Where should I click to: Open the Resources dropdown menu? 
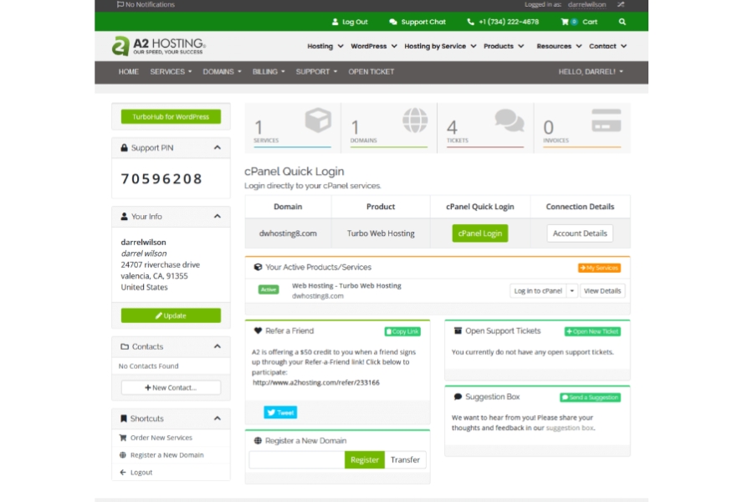pyautogui.click(x=559, y=46)
